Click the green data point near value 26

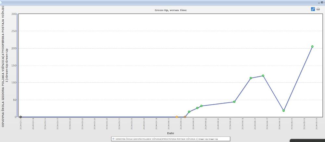197,108
